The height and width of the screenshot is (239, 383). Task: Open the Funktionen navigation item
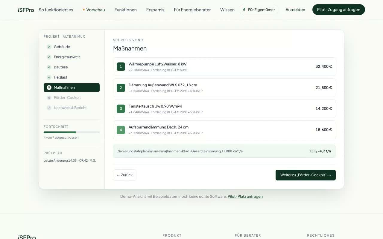click(x=126, y=10)
